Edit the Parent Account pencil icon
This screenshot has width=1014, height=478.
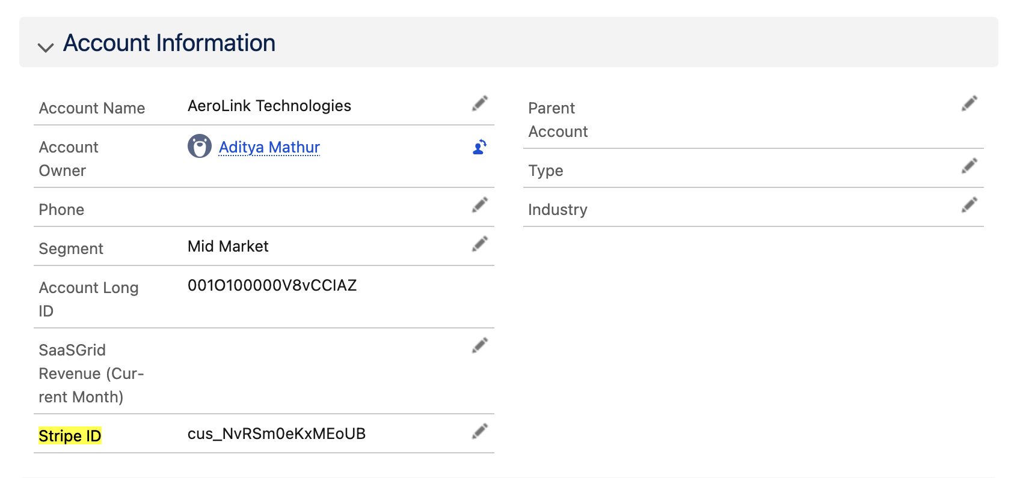point(969,104)
